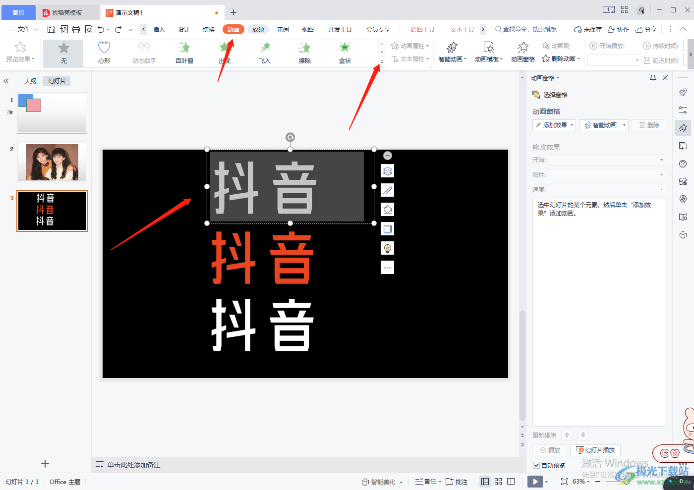The height and width of the screenshot is (490, 694).
Task: Redo the last action
Action: [118, 29]
